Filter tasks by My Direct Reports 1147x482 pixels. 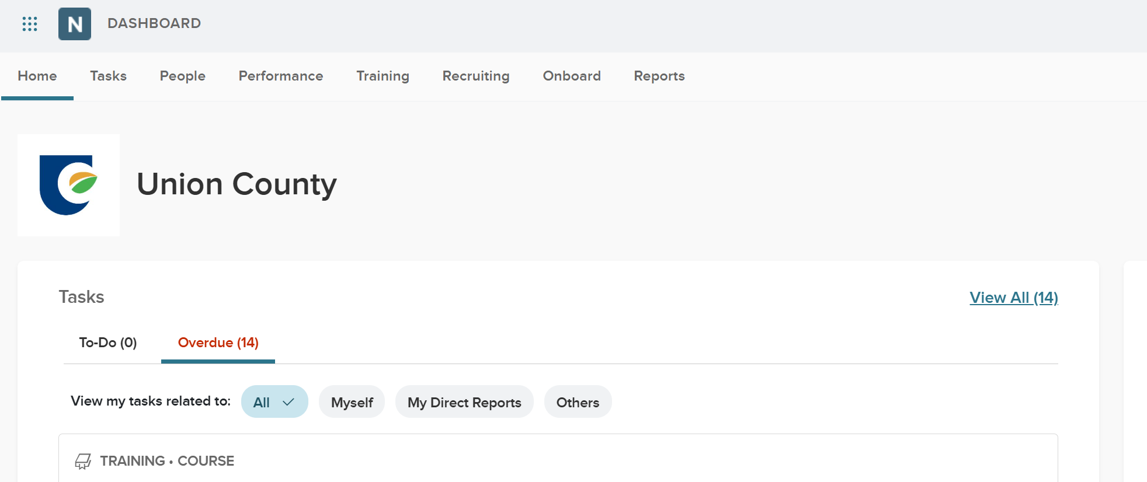click(464, 402)
